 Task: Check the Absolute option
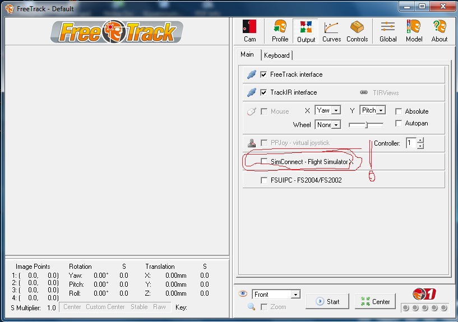399,111
